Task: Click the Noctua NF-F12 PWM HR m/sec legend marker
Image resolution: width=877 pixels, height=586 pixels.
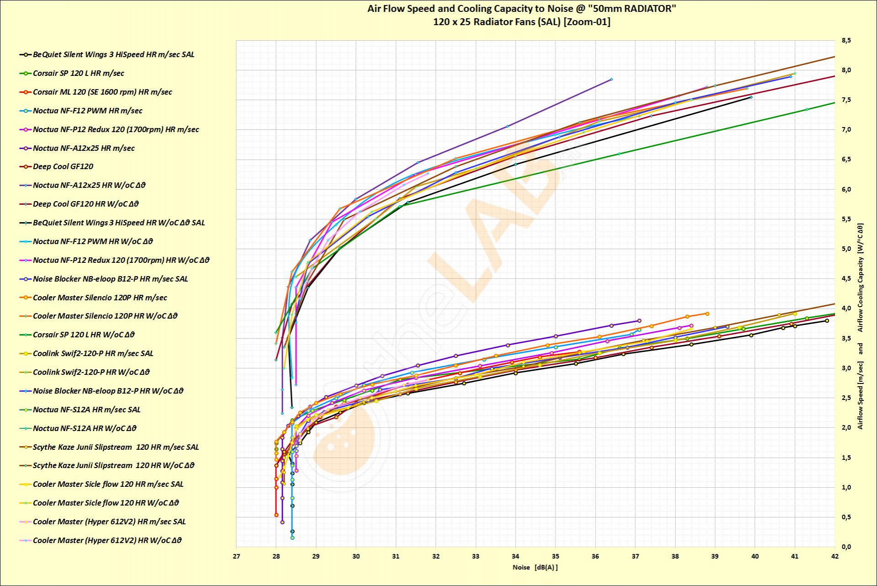Action: [25, 111]
